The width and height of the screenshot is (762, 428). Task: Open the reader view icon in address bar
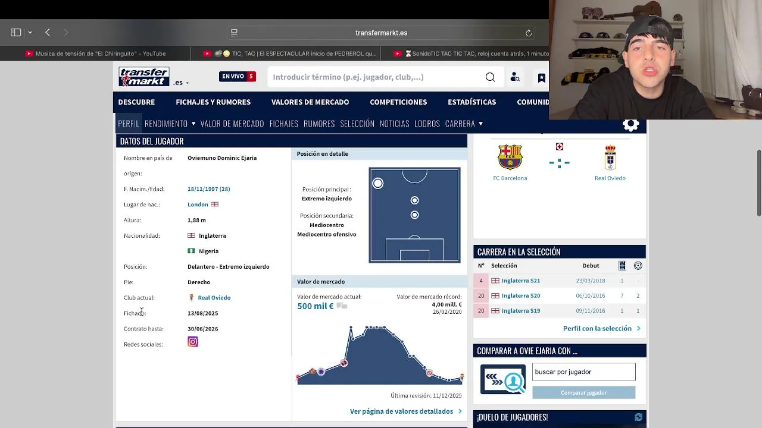[234, 33]
